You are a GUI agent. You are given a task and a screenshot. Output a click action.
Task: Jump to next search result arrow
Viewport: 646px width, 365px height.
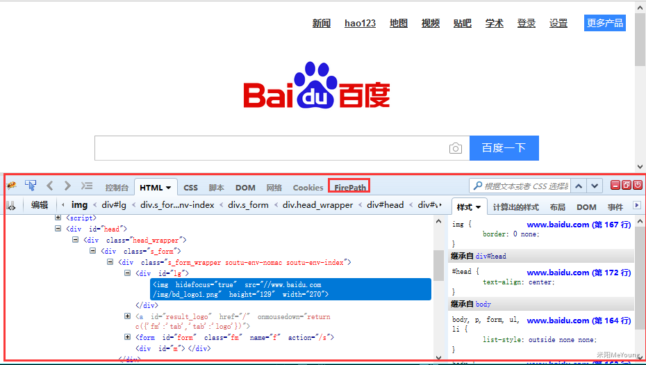pos(595,186)
